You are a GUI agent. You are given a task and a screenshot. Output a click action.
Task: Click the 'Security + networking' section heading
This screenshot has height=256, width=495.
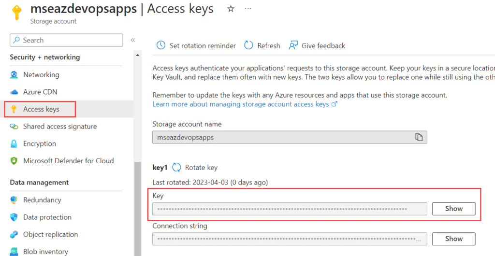pyautogui.click(x=45, y=57)
